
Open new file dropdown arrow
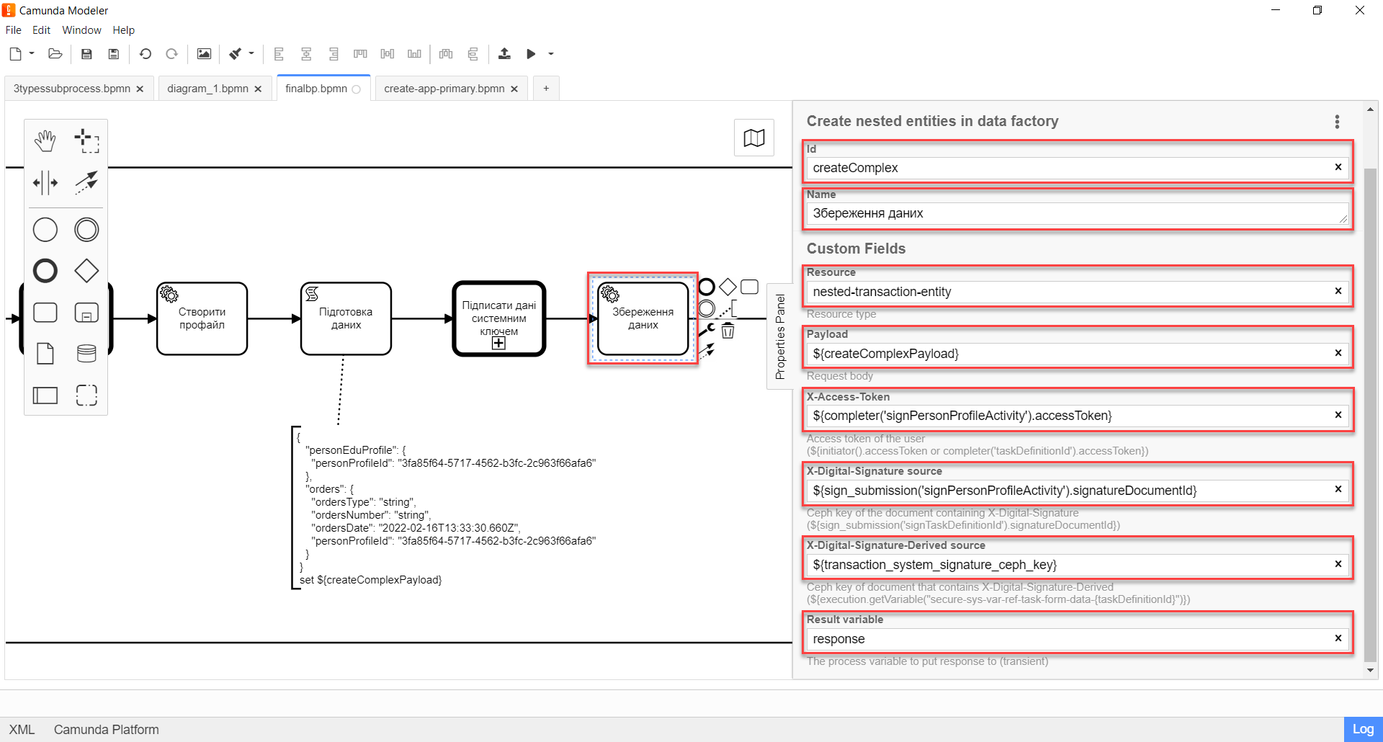click(32, 54)
